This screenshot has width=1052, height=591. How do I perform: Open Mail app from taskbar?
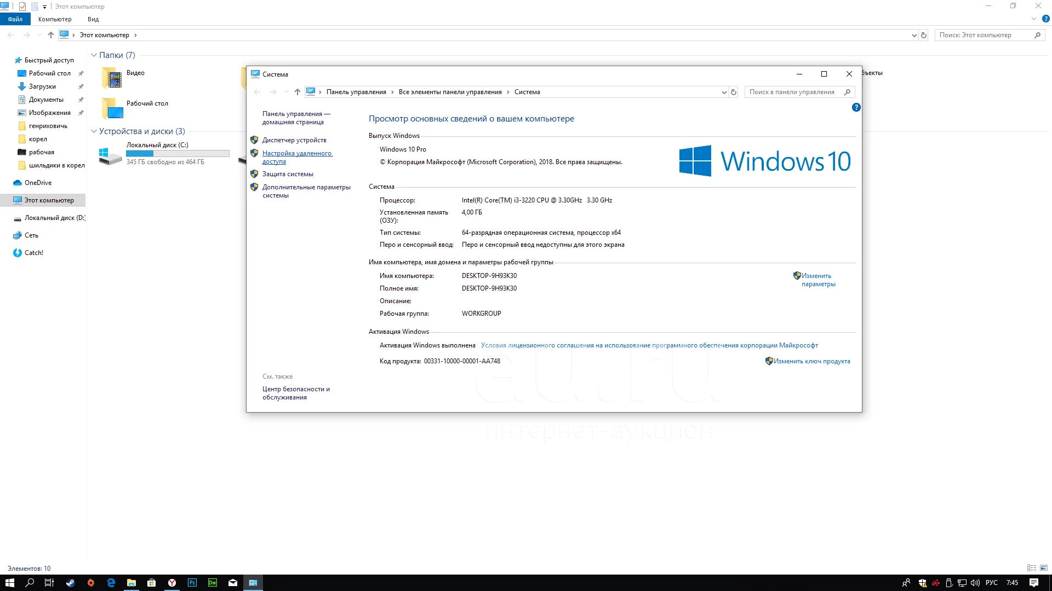(233, 583)
